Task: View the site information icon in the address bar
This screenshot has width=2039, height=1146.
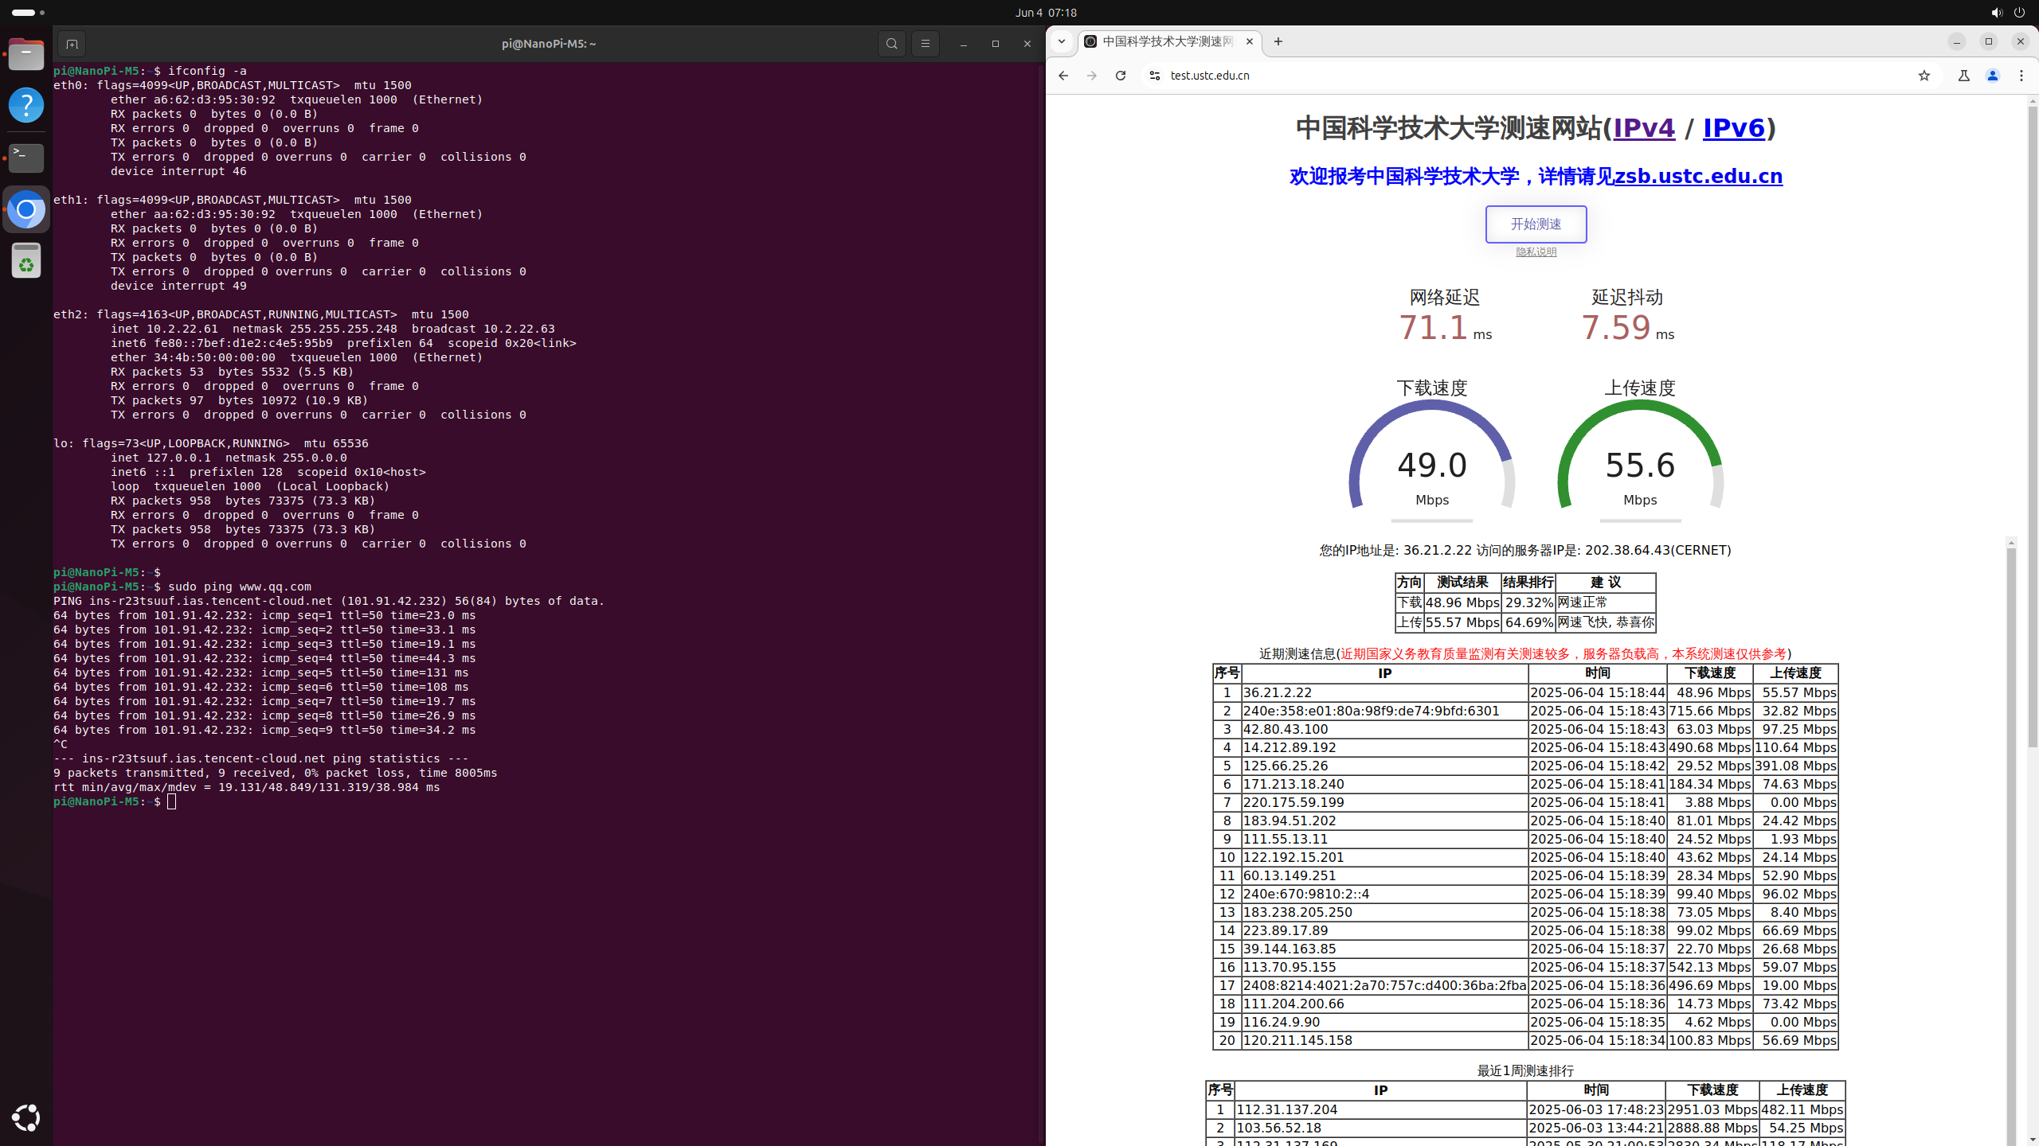Action: [x=1154, y=76]
